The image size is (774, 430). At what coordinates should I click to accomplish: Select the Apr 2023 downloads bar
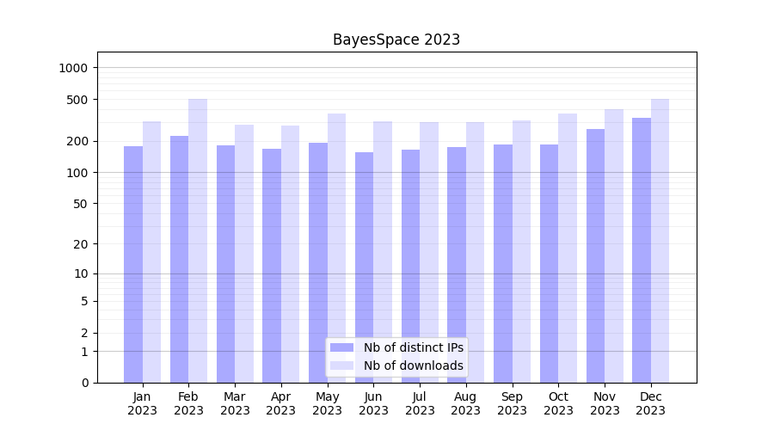[x=291, y=254]
